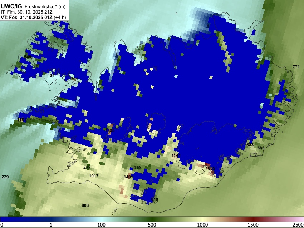Select the 1855 map value
This screenshot has height=228, width=304.
pos(210,168)
